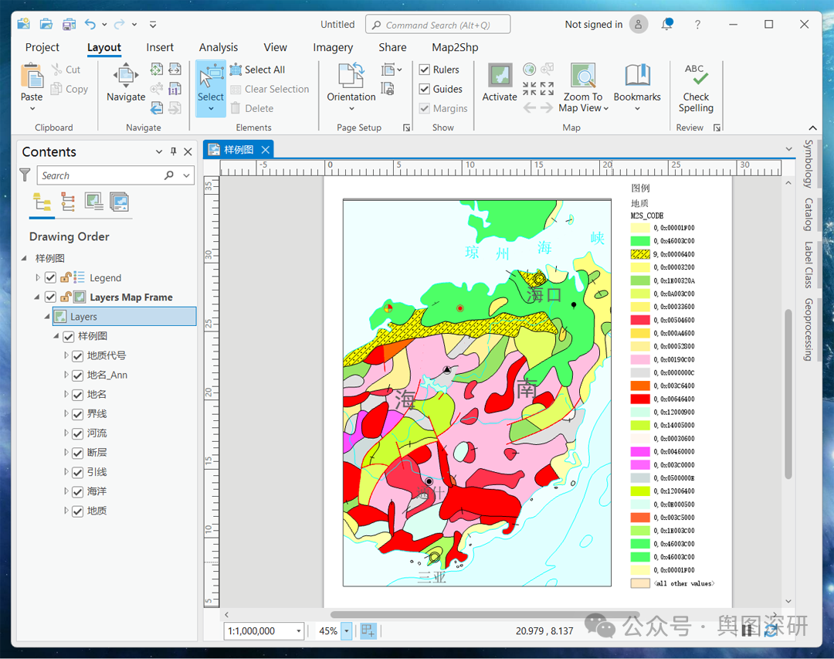Click the Select All elements button

pyautogui.click(x=257, y=70)
